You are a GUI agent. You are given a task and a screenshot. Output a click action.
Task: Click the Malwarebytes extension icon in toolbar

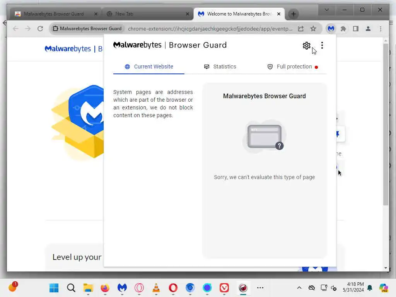tap(331, 29)
